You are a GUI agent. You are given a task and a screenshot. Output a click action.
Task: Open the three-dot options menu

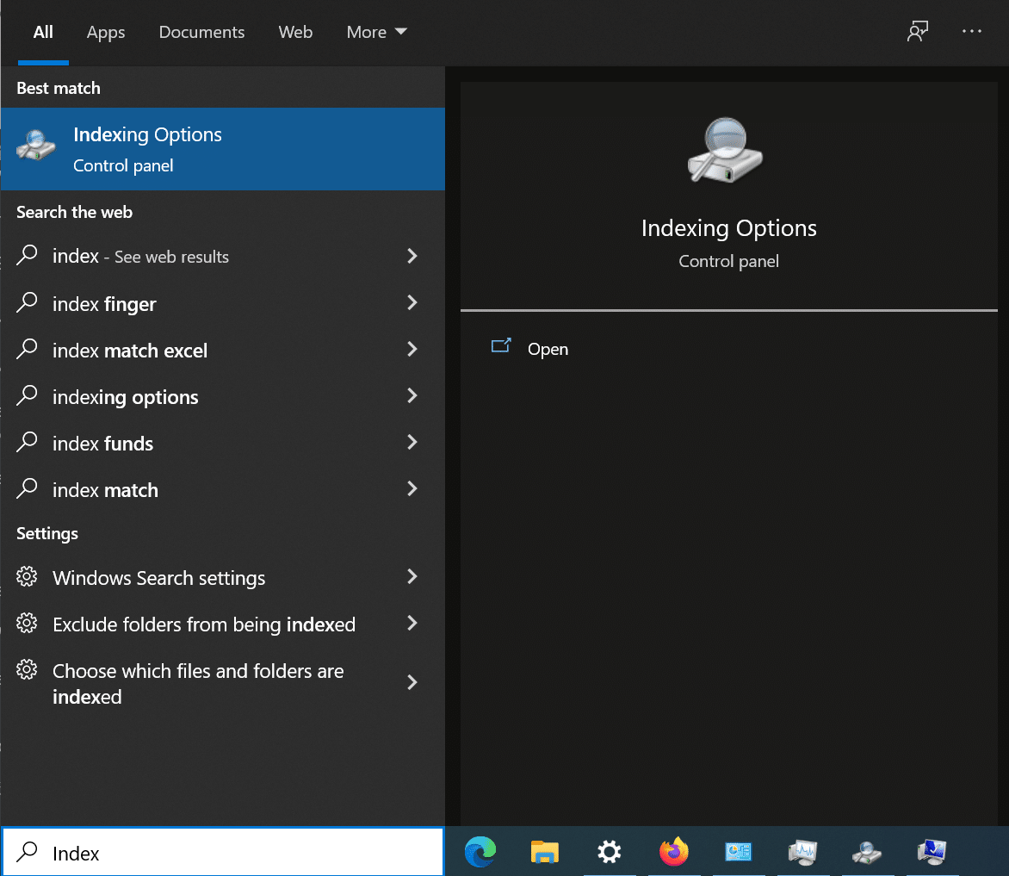(972, 31)
